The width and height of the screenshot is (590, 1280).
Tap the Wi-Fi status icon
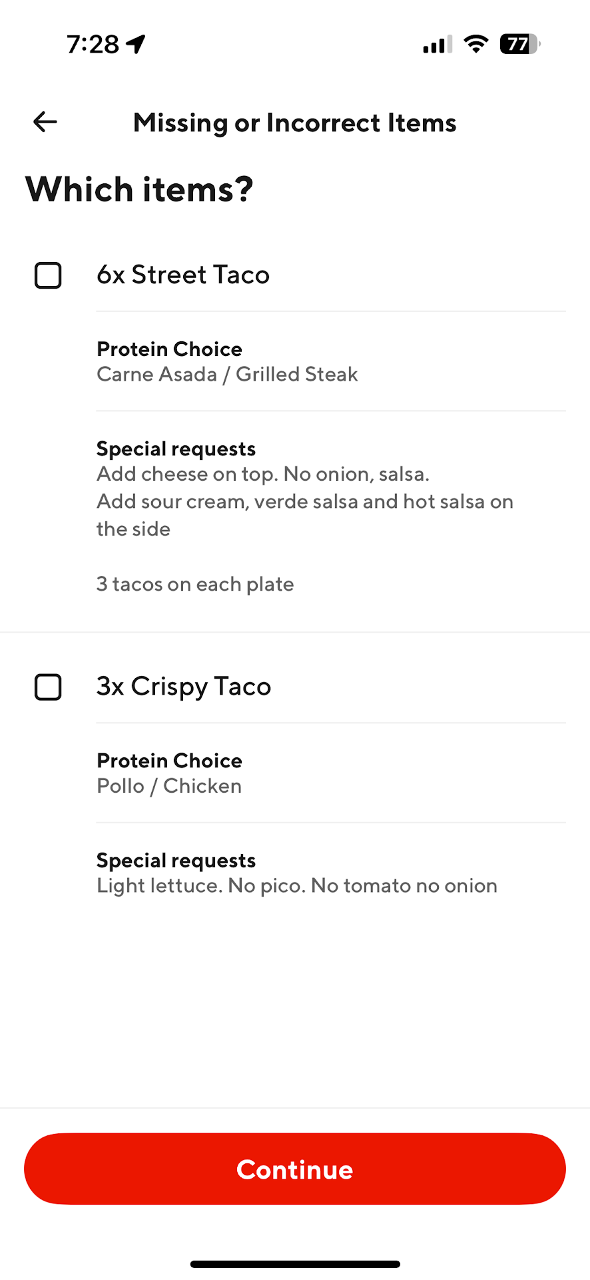point(475,44)
